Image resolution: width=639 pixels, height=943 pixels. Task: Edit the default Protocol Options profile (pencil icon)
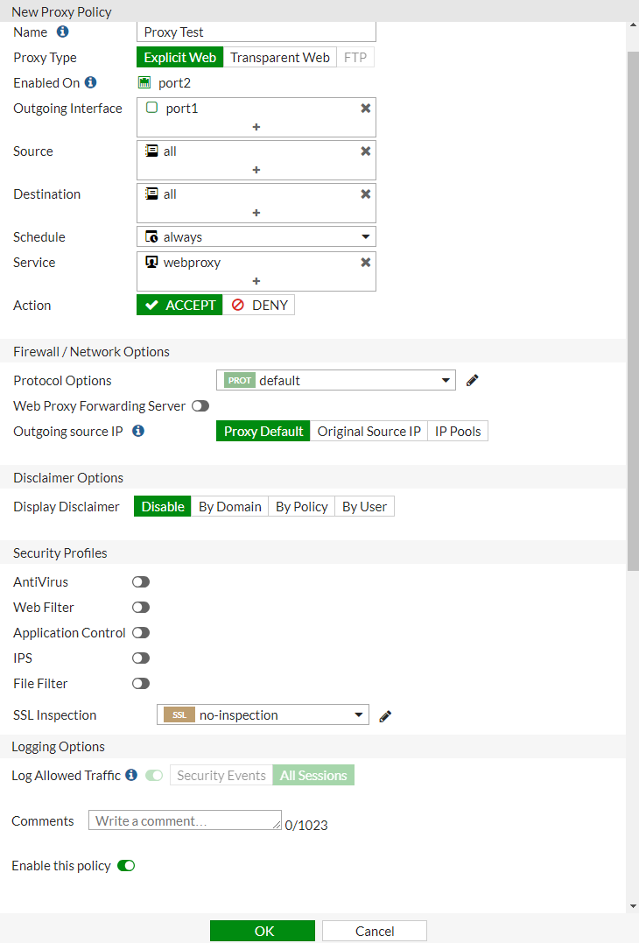tap(472, 380)
